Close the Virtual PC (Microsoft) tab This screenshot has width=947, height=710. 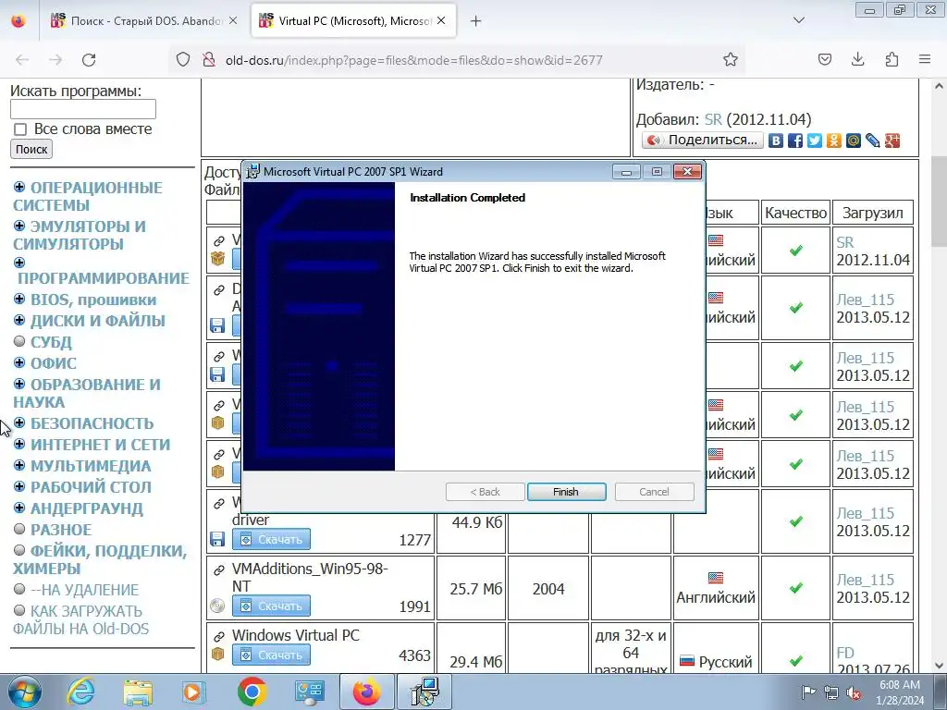pos(441,21)
